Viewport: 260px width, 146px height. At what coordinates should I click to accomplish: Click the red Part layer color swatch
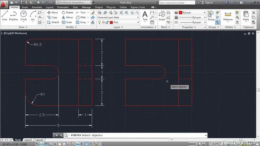tap(111, 22)
